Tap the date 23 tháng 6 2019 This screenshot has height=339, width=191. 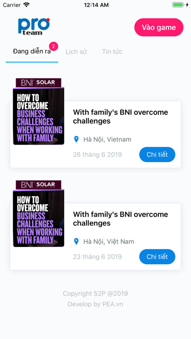pos(97,257)
